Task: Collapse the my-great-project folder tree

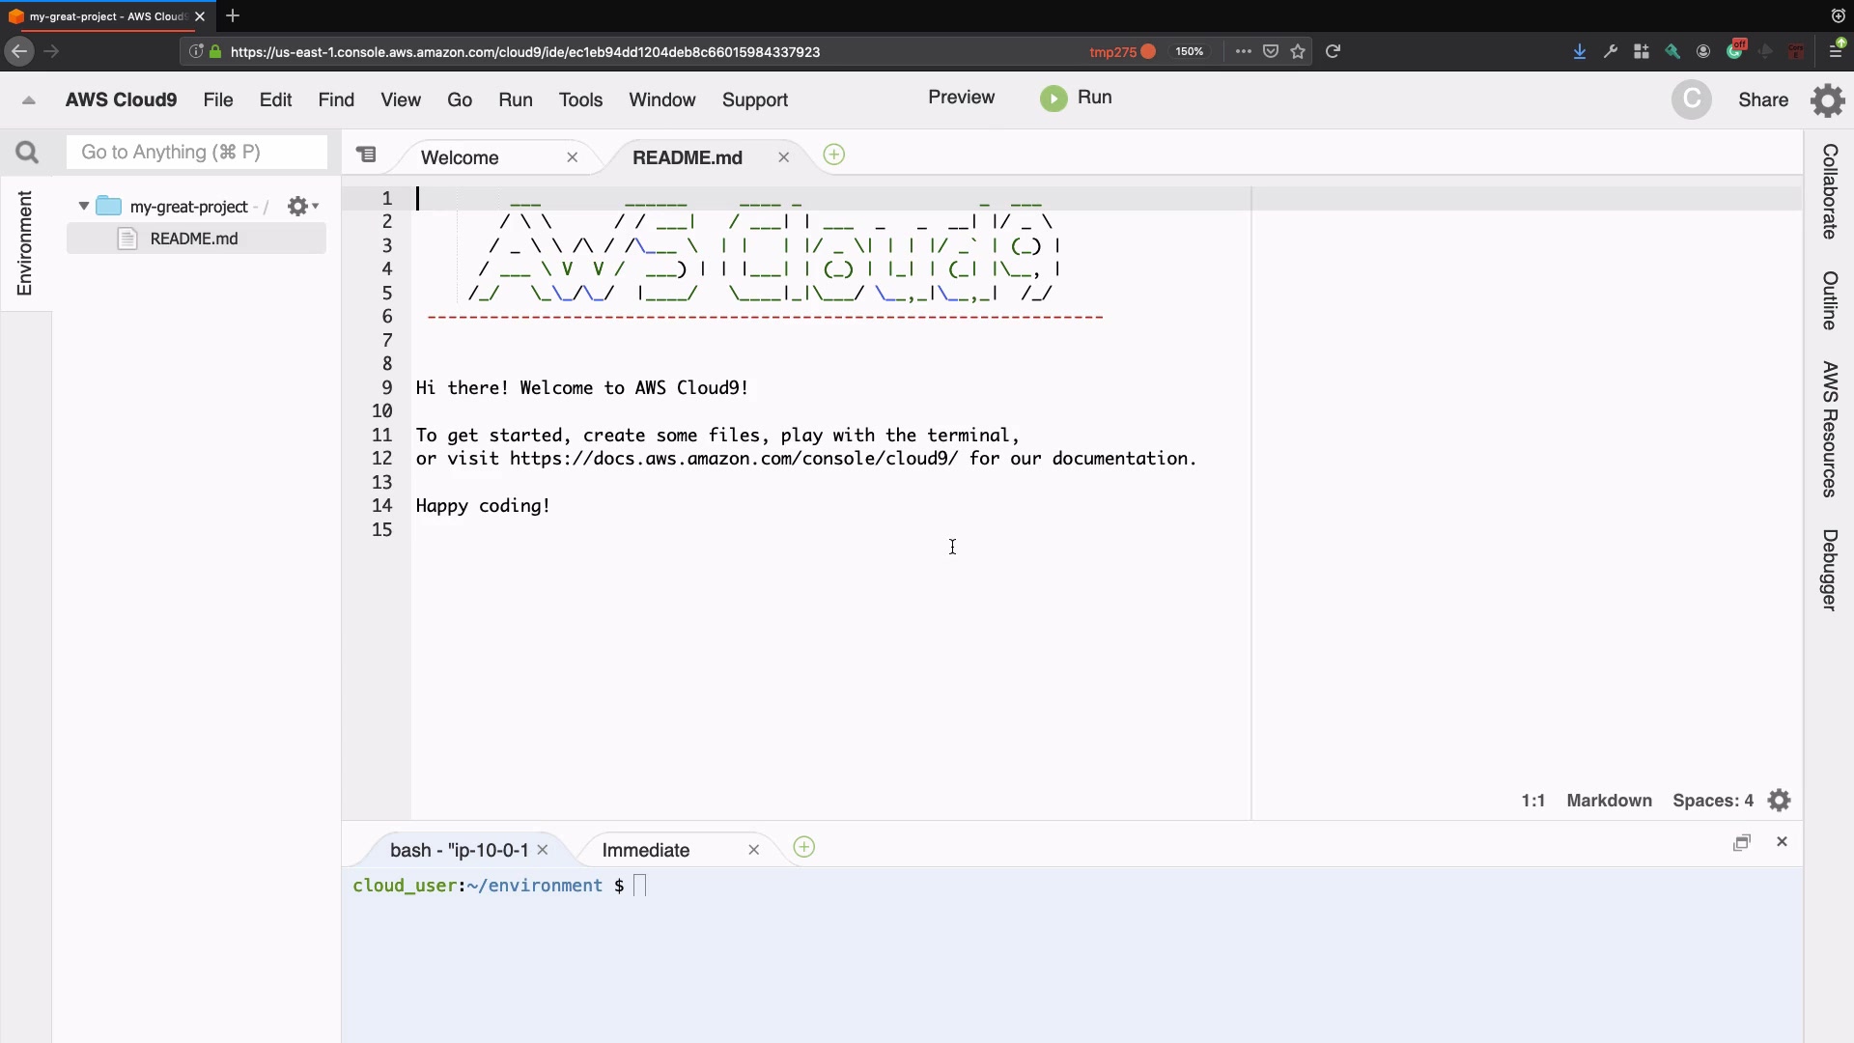Action: pyautogui.click(x=84, y=207)
